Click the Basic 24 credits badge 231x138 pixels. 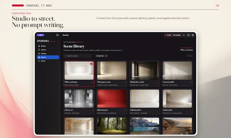[x=173, y=35]
